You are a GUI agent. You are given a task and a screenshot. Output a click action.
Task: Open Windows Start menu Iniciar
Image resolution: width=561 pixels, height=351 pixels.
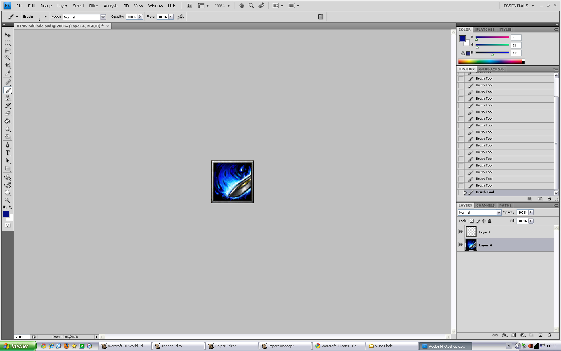[x=18, y=346]
